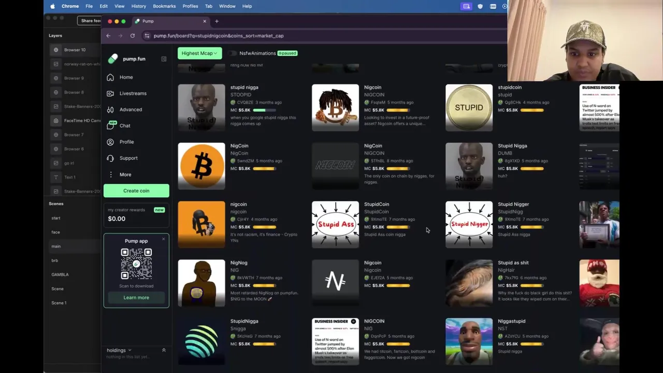The height and width of the screenshot is (373, 663).
Task: Click the my creator rewards $0.00 box
Action: 136,215
